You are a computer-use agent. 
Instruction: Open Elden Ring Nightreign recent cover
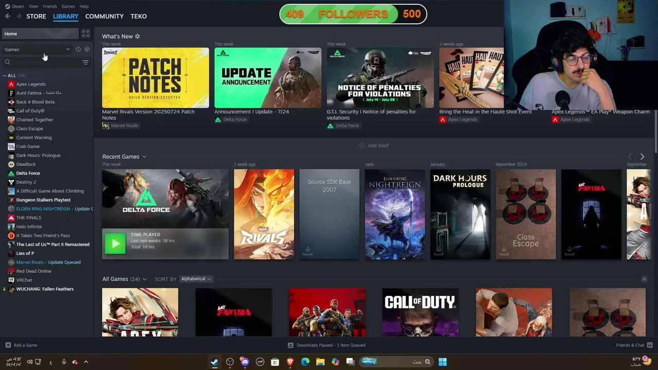pos(395,214)
